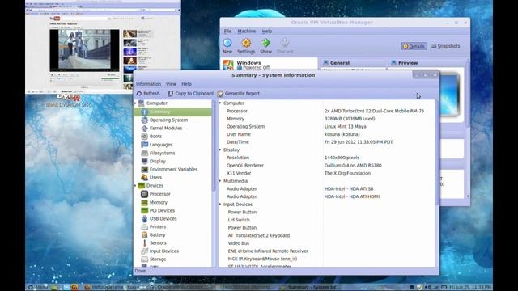Collapse the Devices category in sidebar tree
Screen dimensions: 518x291
135,186
